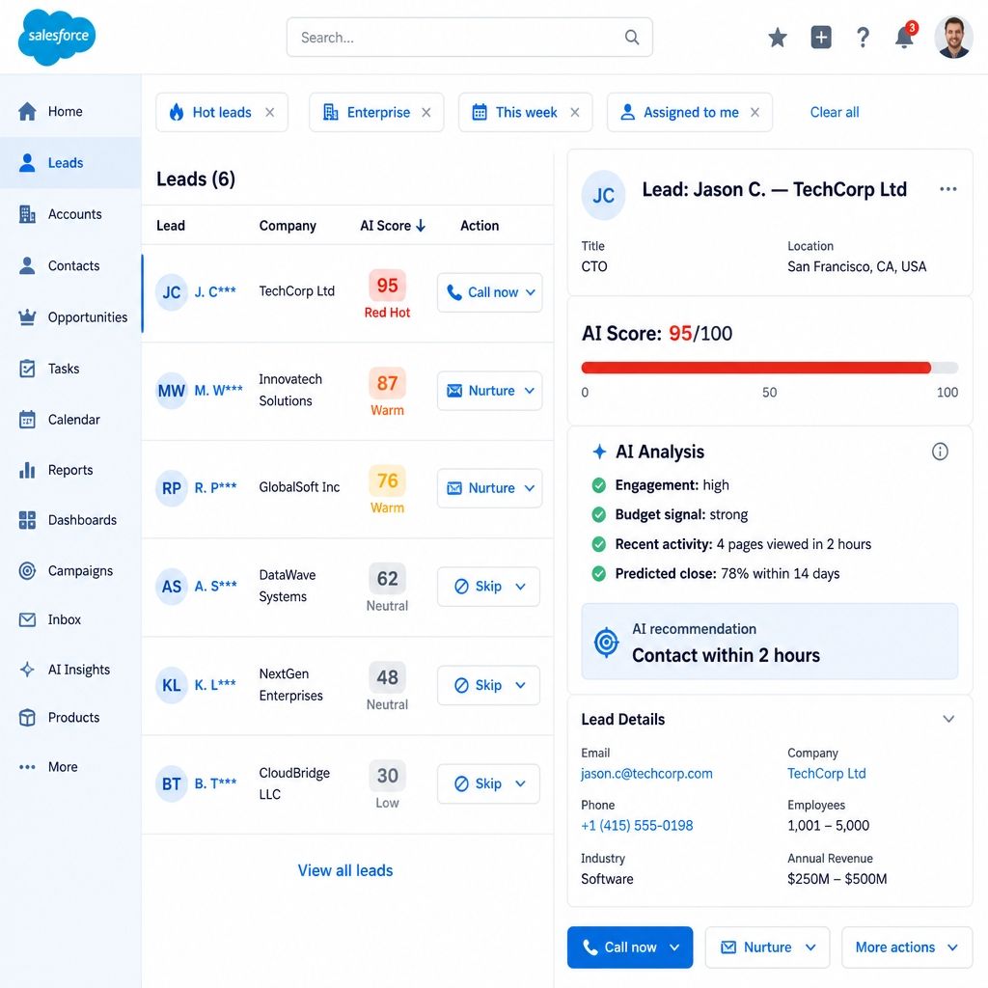Click the AI Insights sparkle icon
This screenshot has width=988, height=988.
[27, 670]
